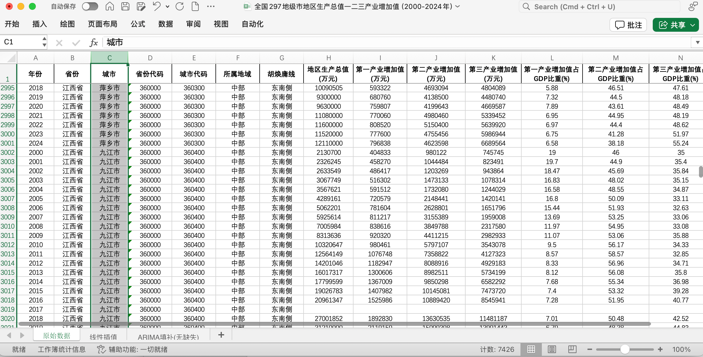Toggle the AutoSave switch
Image resolution: width=703 pixels, height=357 pixels.
(90, 6)
